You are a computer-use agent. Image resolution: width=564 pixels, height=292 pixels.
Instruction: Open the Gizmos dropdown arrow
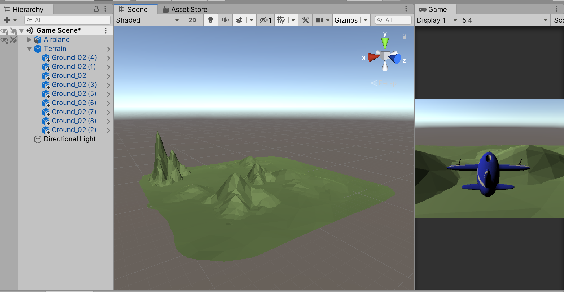pos(366,20)
